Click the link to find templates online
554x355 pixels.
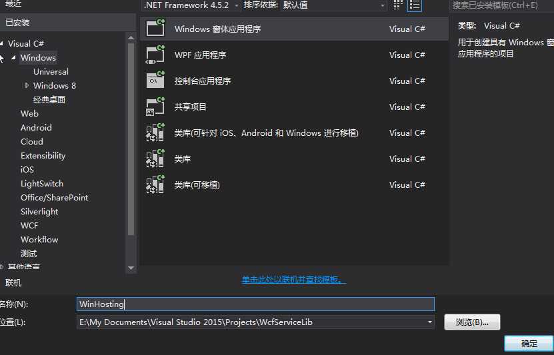pyautogui.click(x=293, y=280)
